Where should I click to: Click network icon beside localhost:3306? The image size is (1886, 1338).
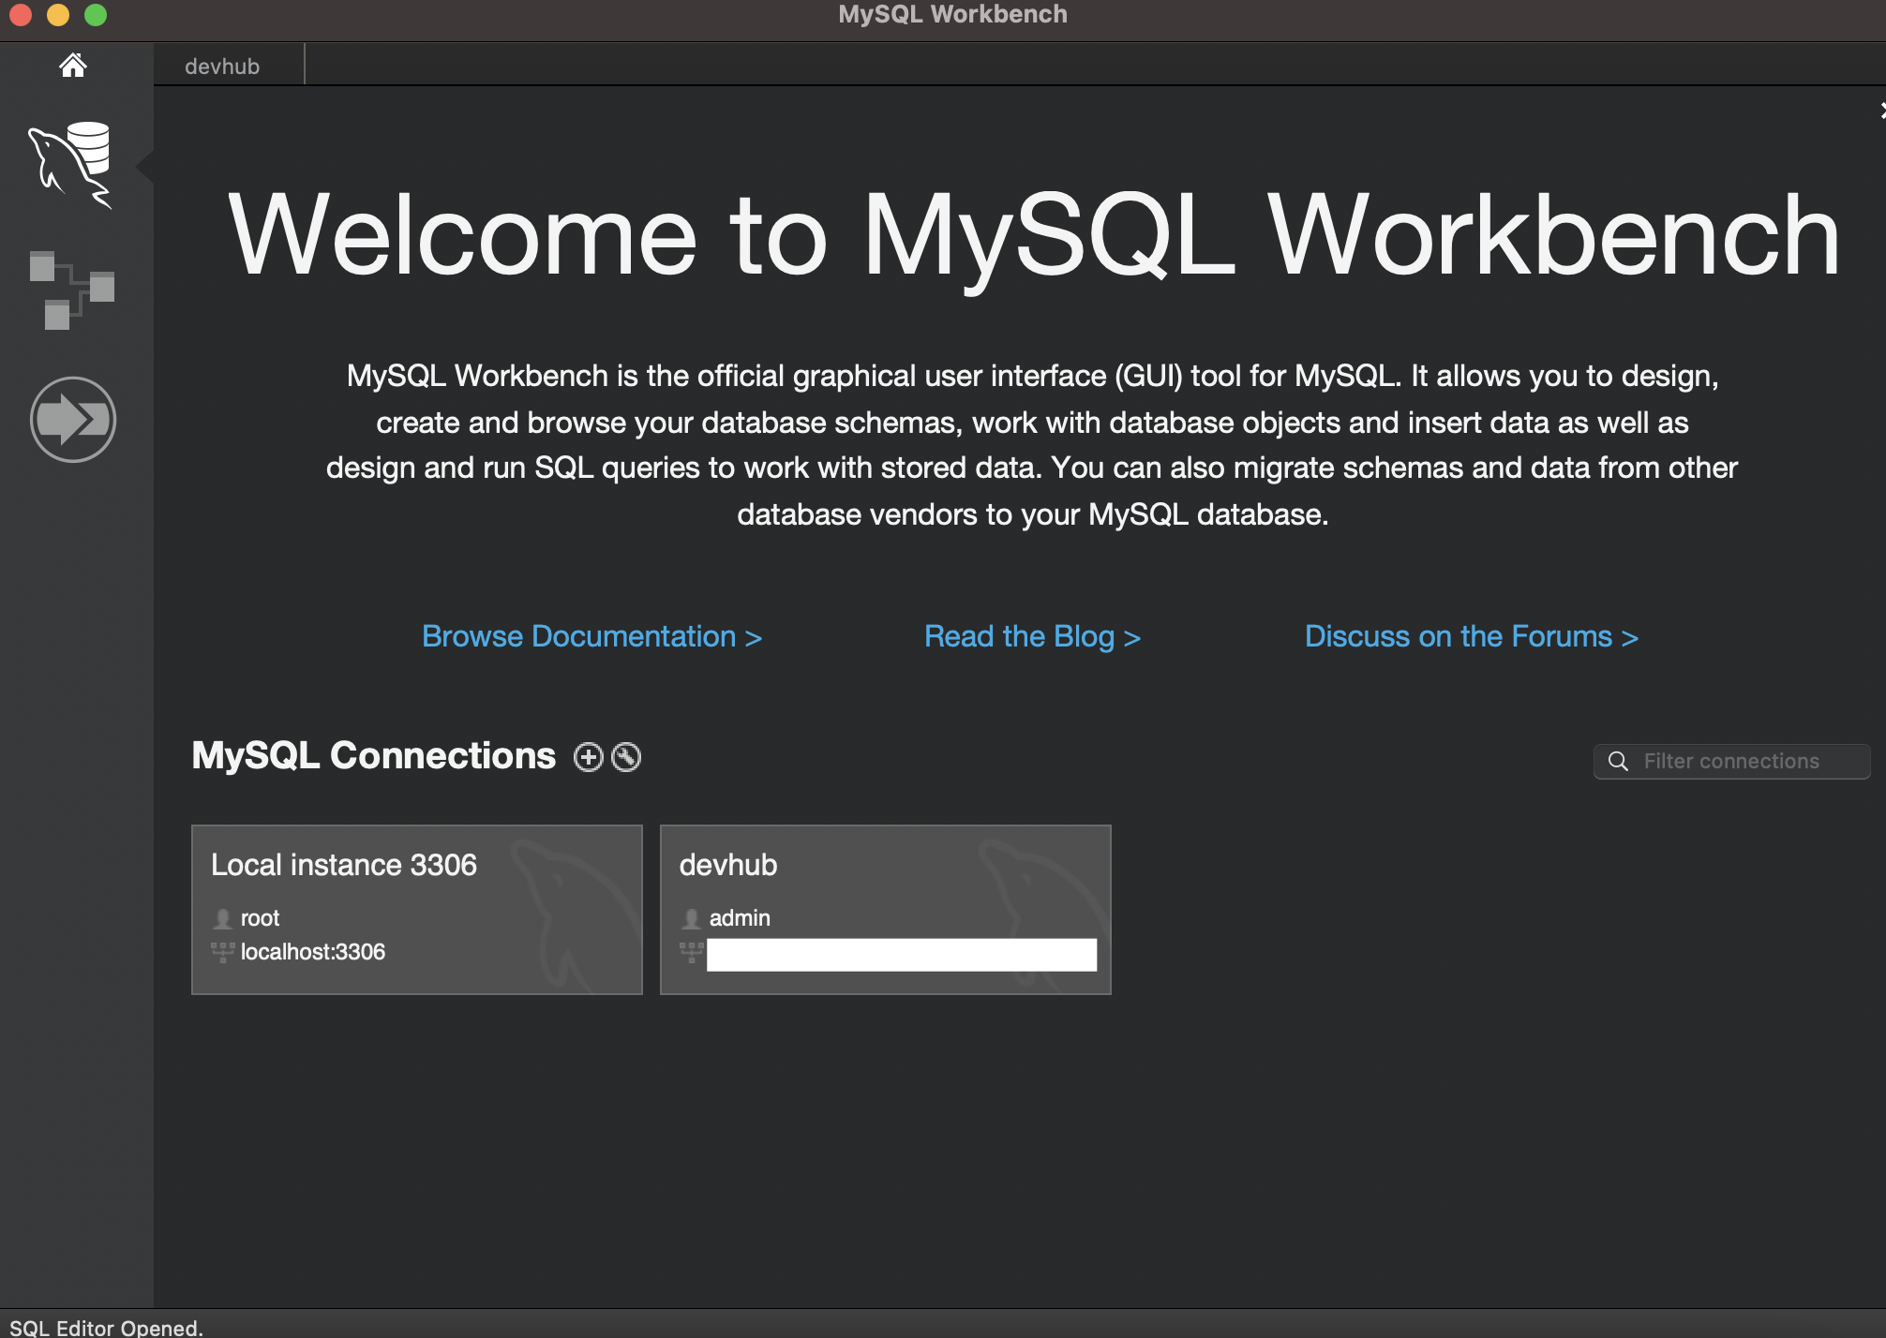click(x=222, y=952)
